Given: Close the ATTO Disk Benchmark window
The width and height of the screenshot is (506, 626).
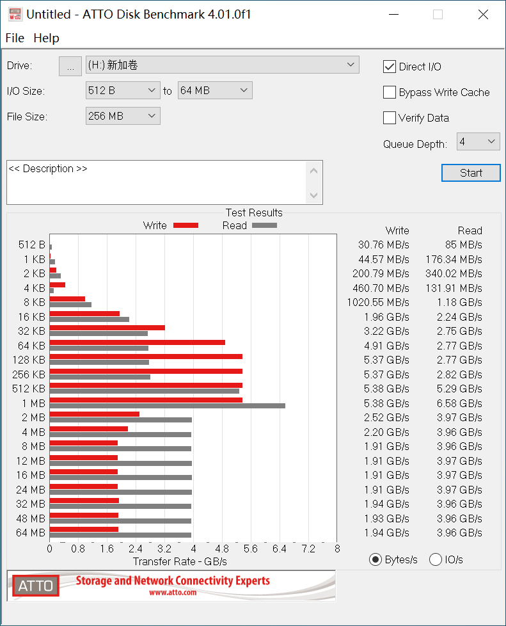Looking at the screenshot, I should click(x=483, y=15).
